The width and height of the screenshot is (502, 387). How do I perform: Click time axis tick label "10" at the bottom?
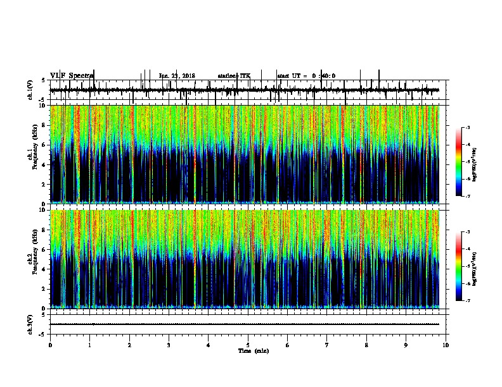446,345
